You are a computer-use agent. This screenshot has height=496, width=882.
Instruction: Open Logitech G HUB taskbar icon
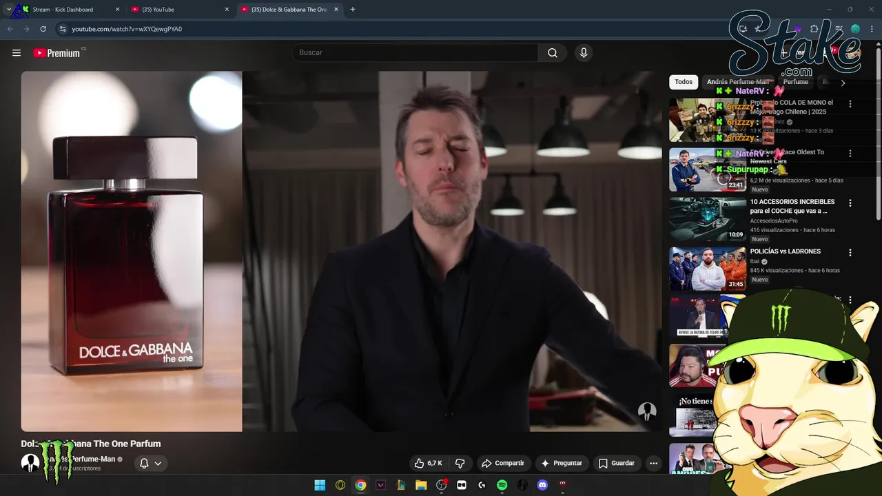click(x=482, y=485)
